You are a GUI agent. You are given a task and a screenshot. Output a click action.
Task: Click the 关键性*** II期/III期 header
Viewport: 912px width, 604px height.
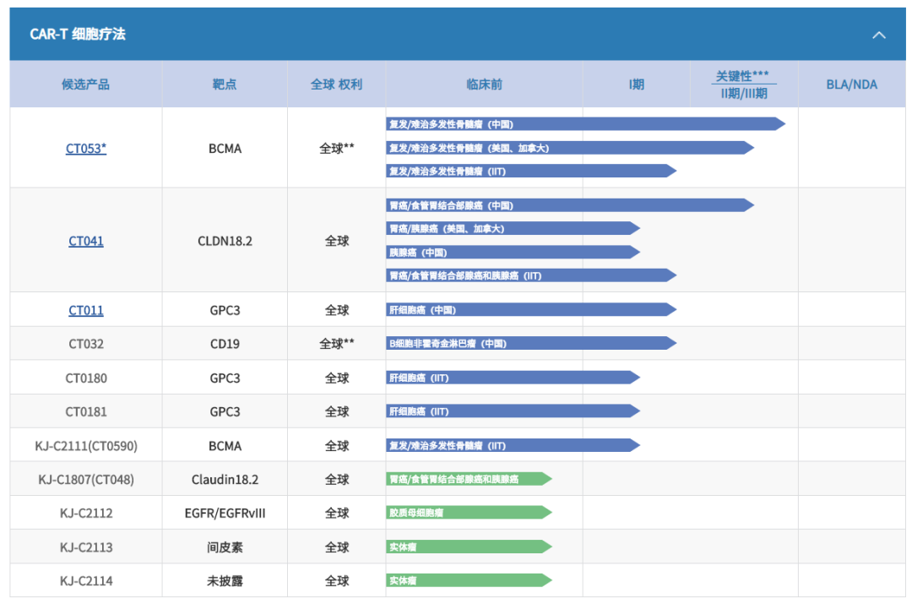[743, 84]
